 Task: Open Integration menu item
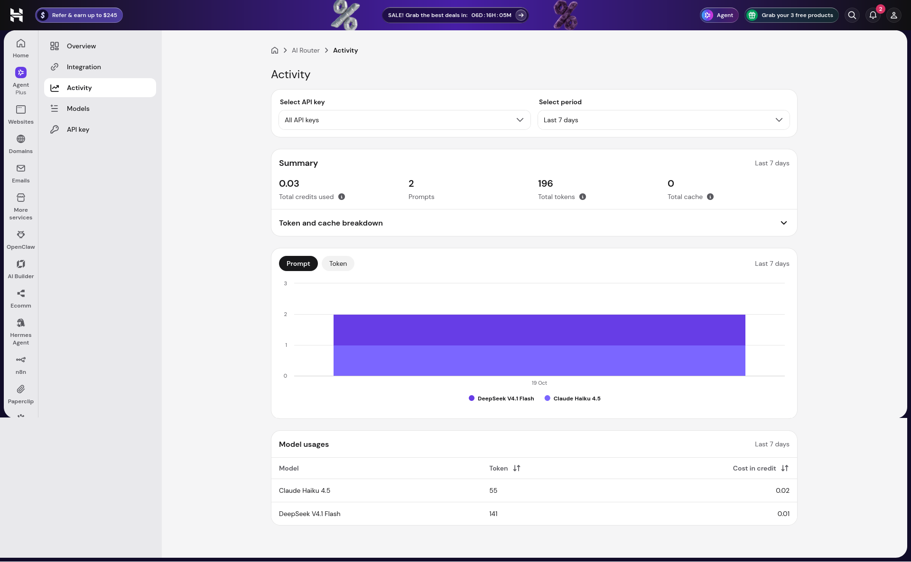[x=100, y=67]
